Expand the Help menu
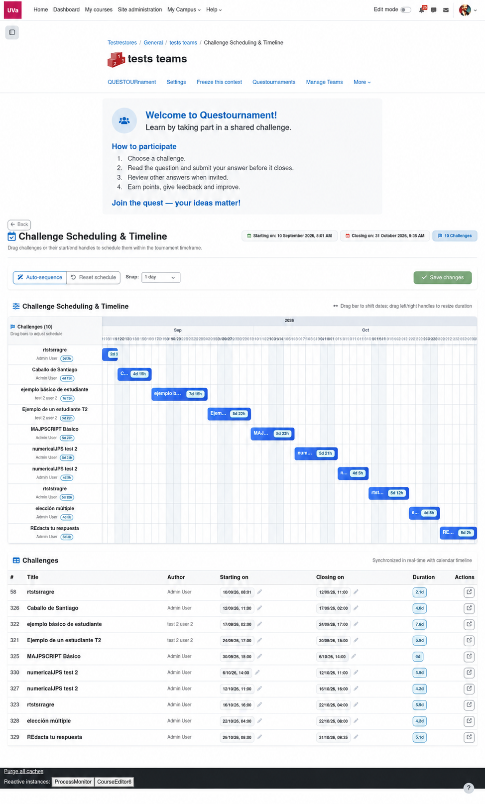The width and height of the screenshot is (485, 804). pos(214,9)
